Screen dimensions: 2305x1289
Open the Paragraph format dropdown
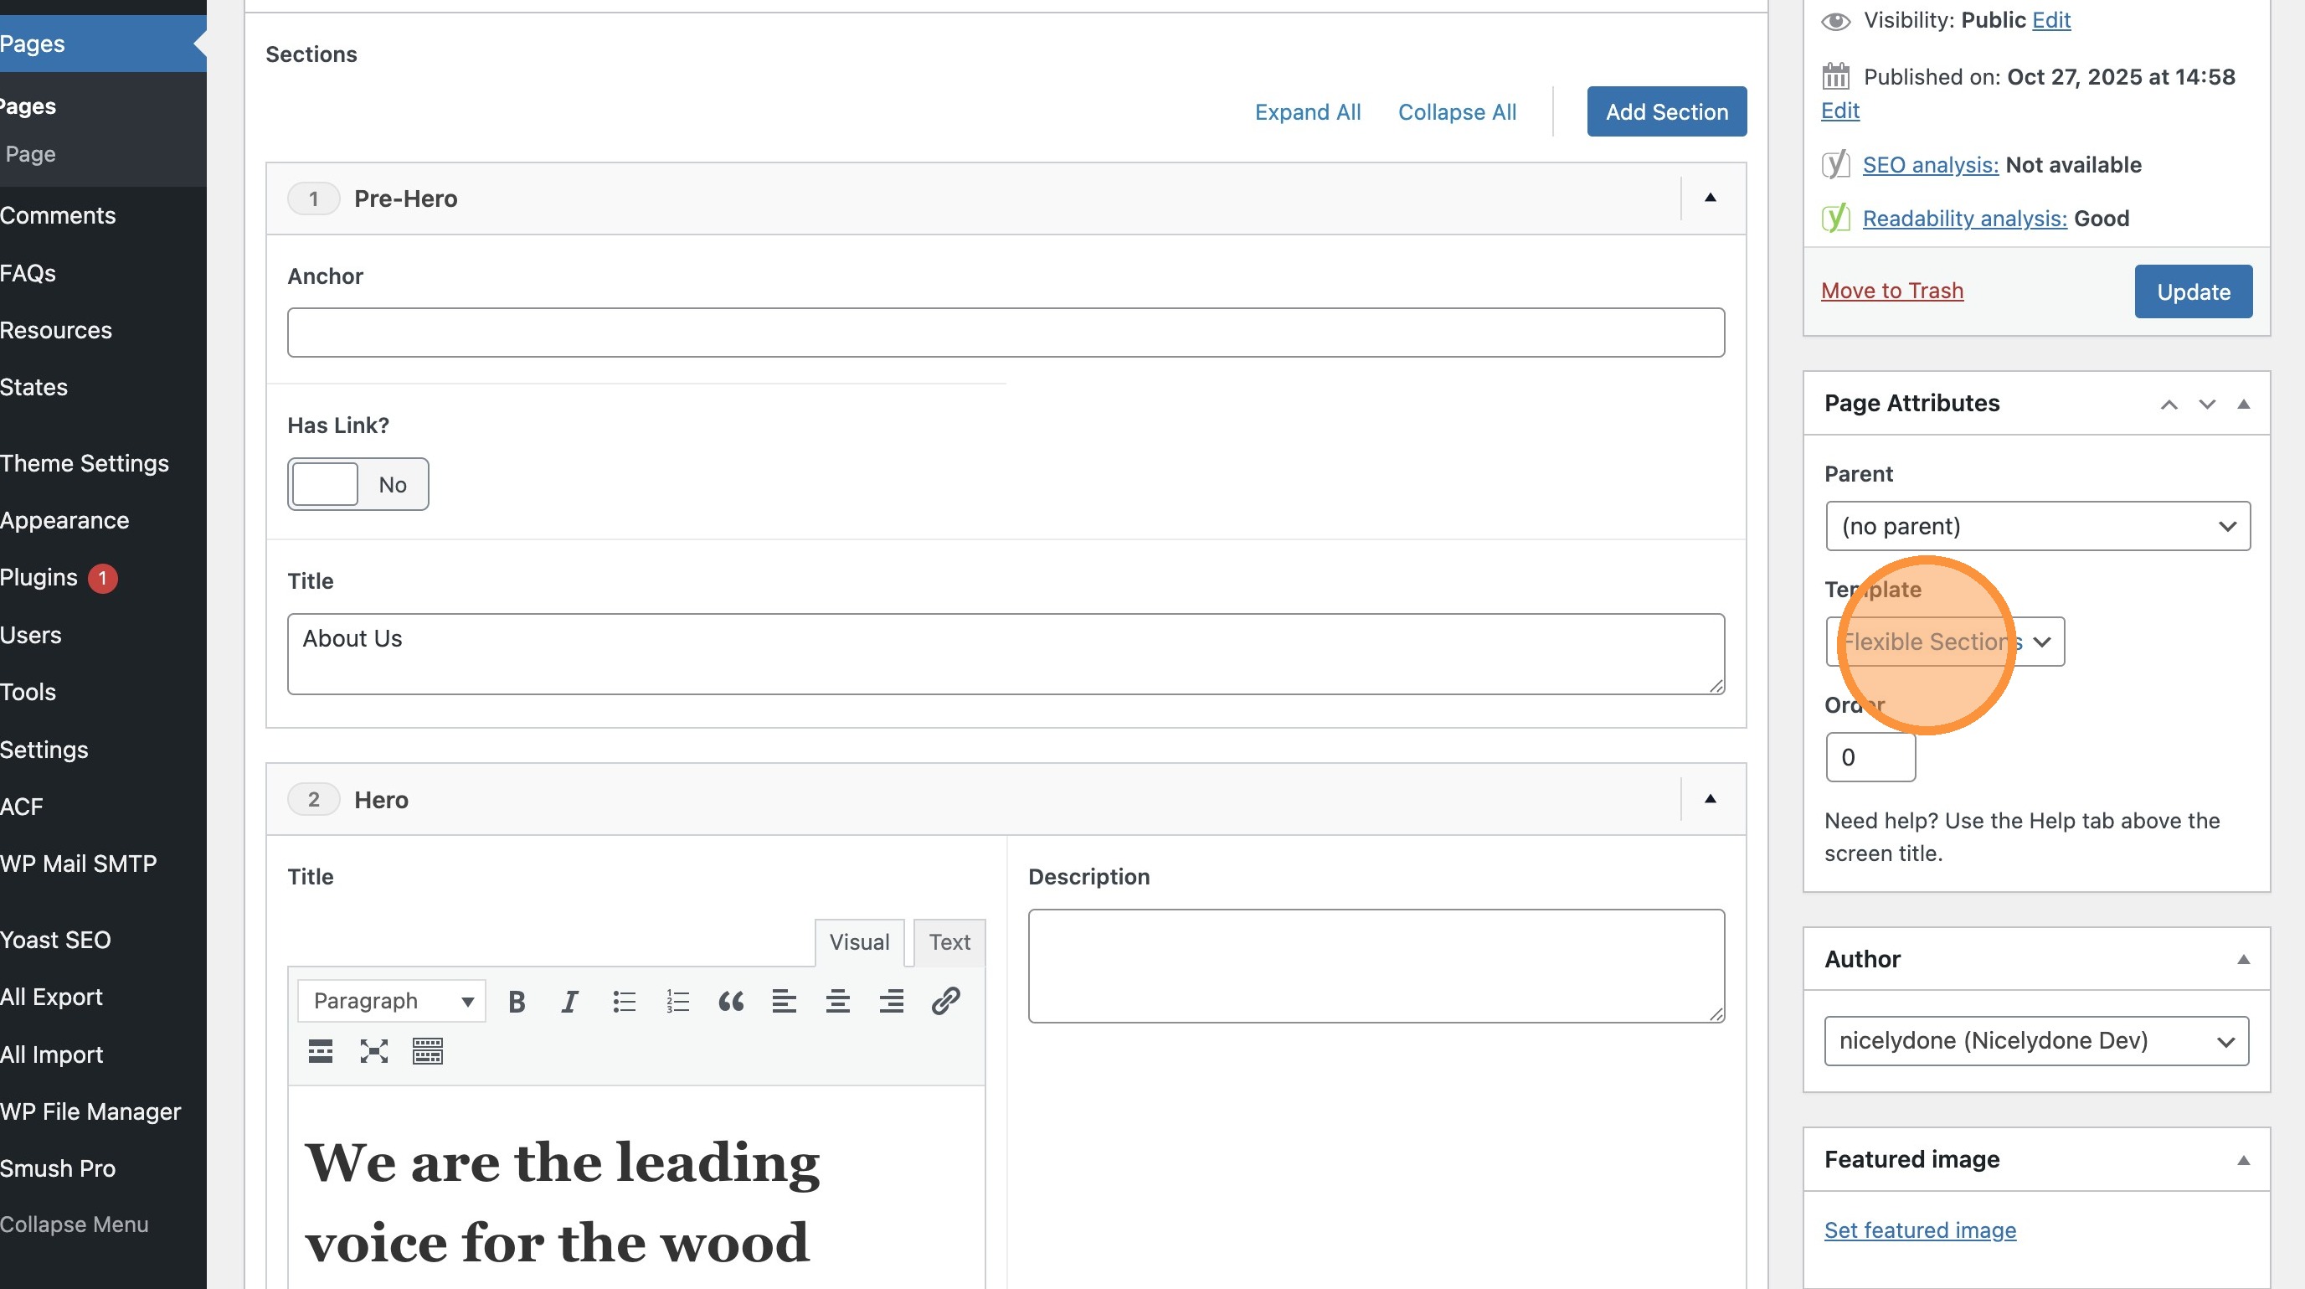tap(392, 1001)
